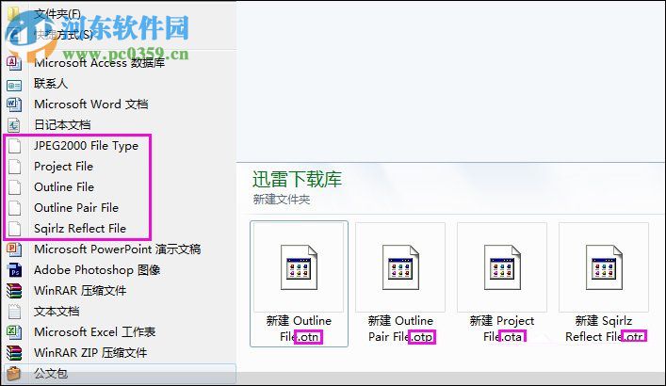Image resolution: width=666 pixels, height=386 pixels.
Task: Click the blank icon beside JPEG2000 File Type
Action: 14,146
